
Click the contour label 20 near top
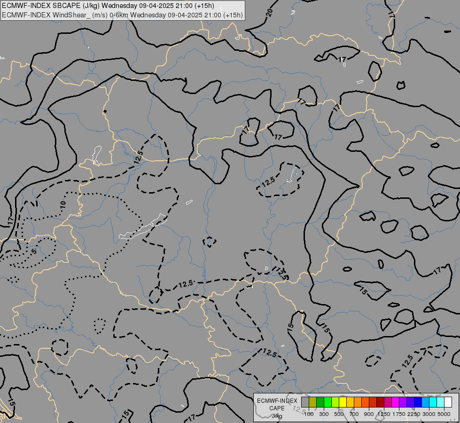click(x=269, y=12)
